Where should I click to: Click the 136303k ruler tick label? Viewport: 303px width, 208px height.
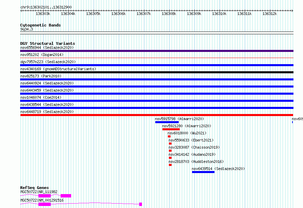(x=43, y=14)
